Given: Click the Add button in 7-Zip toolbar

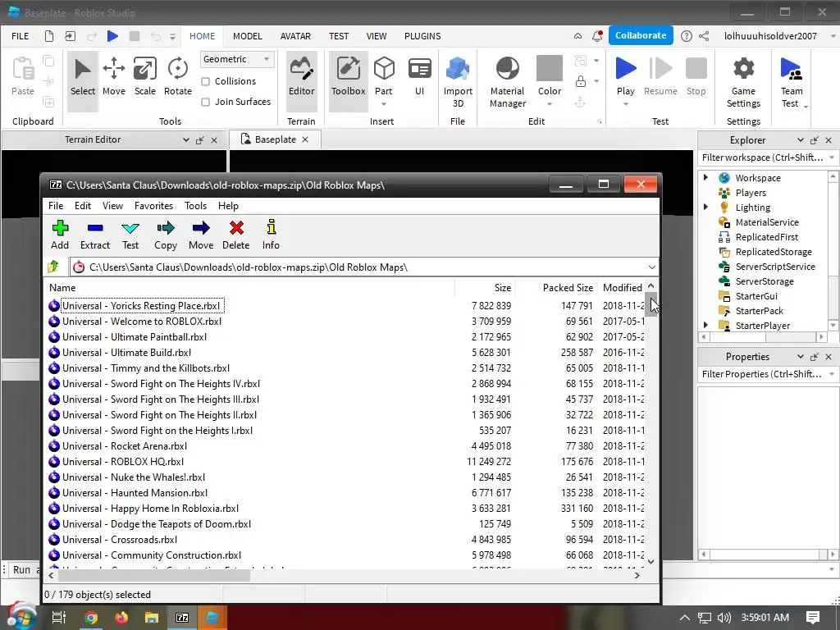Looking at the screenshot, I should 60,235.
